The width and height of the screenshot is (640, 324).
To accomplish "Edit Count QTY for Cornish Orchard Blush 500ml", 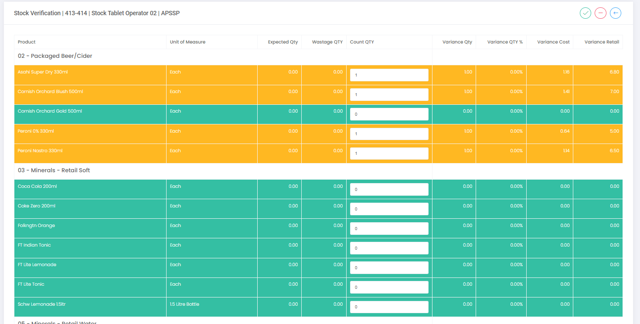I will 389,95.
